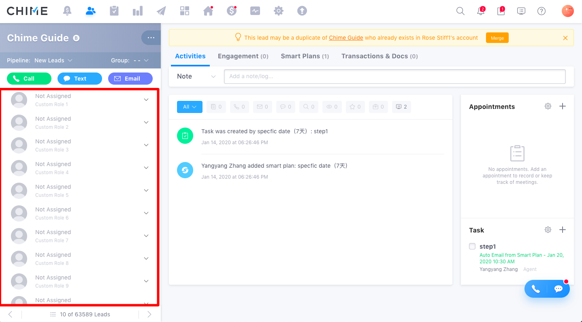Open the help question mark icon
Viewport: 582px width, 322px height.
[x=541, y=11]
